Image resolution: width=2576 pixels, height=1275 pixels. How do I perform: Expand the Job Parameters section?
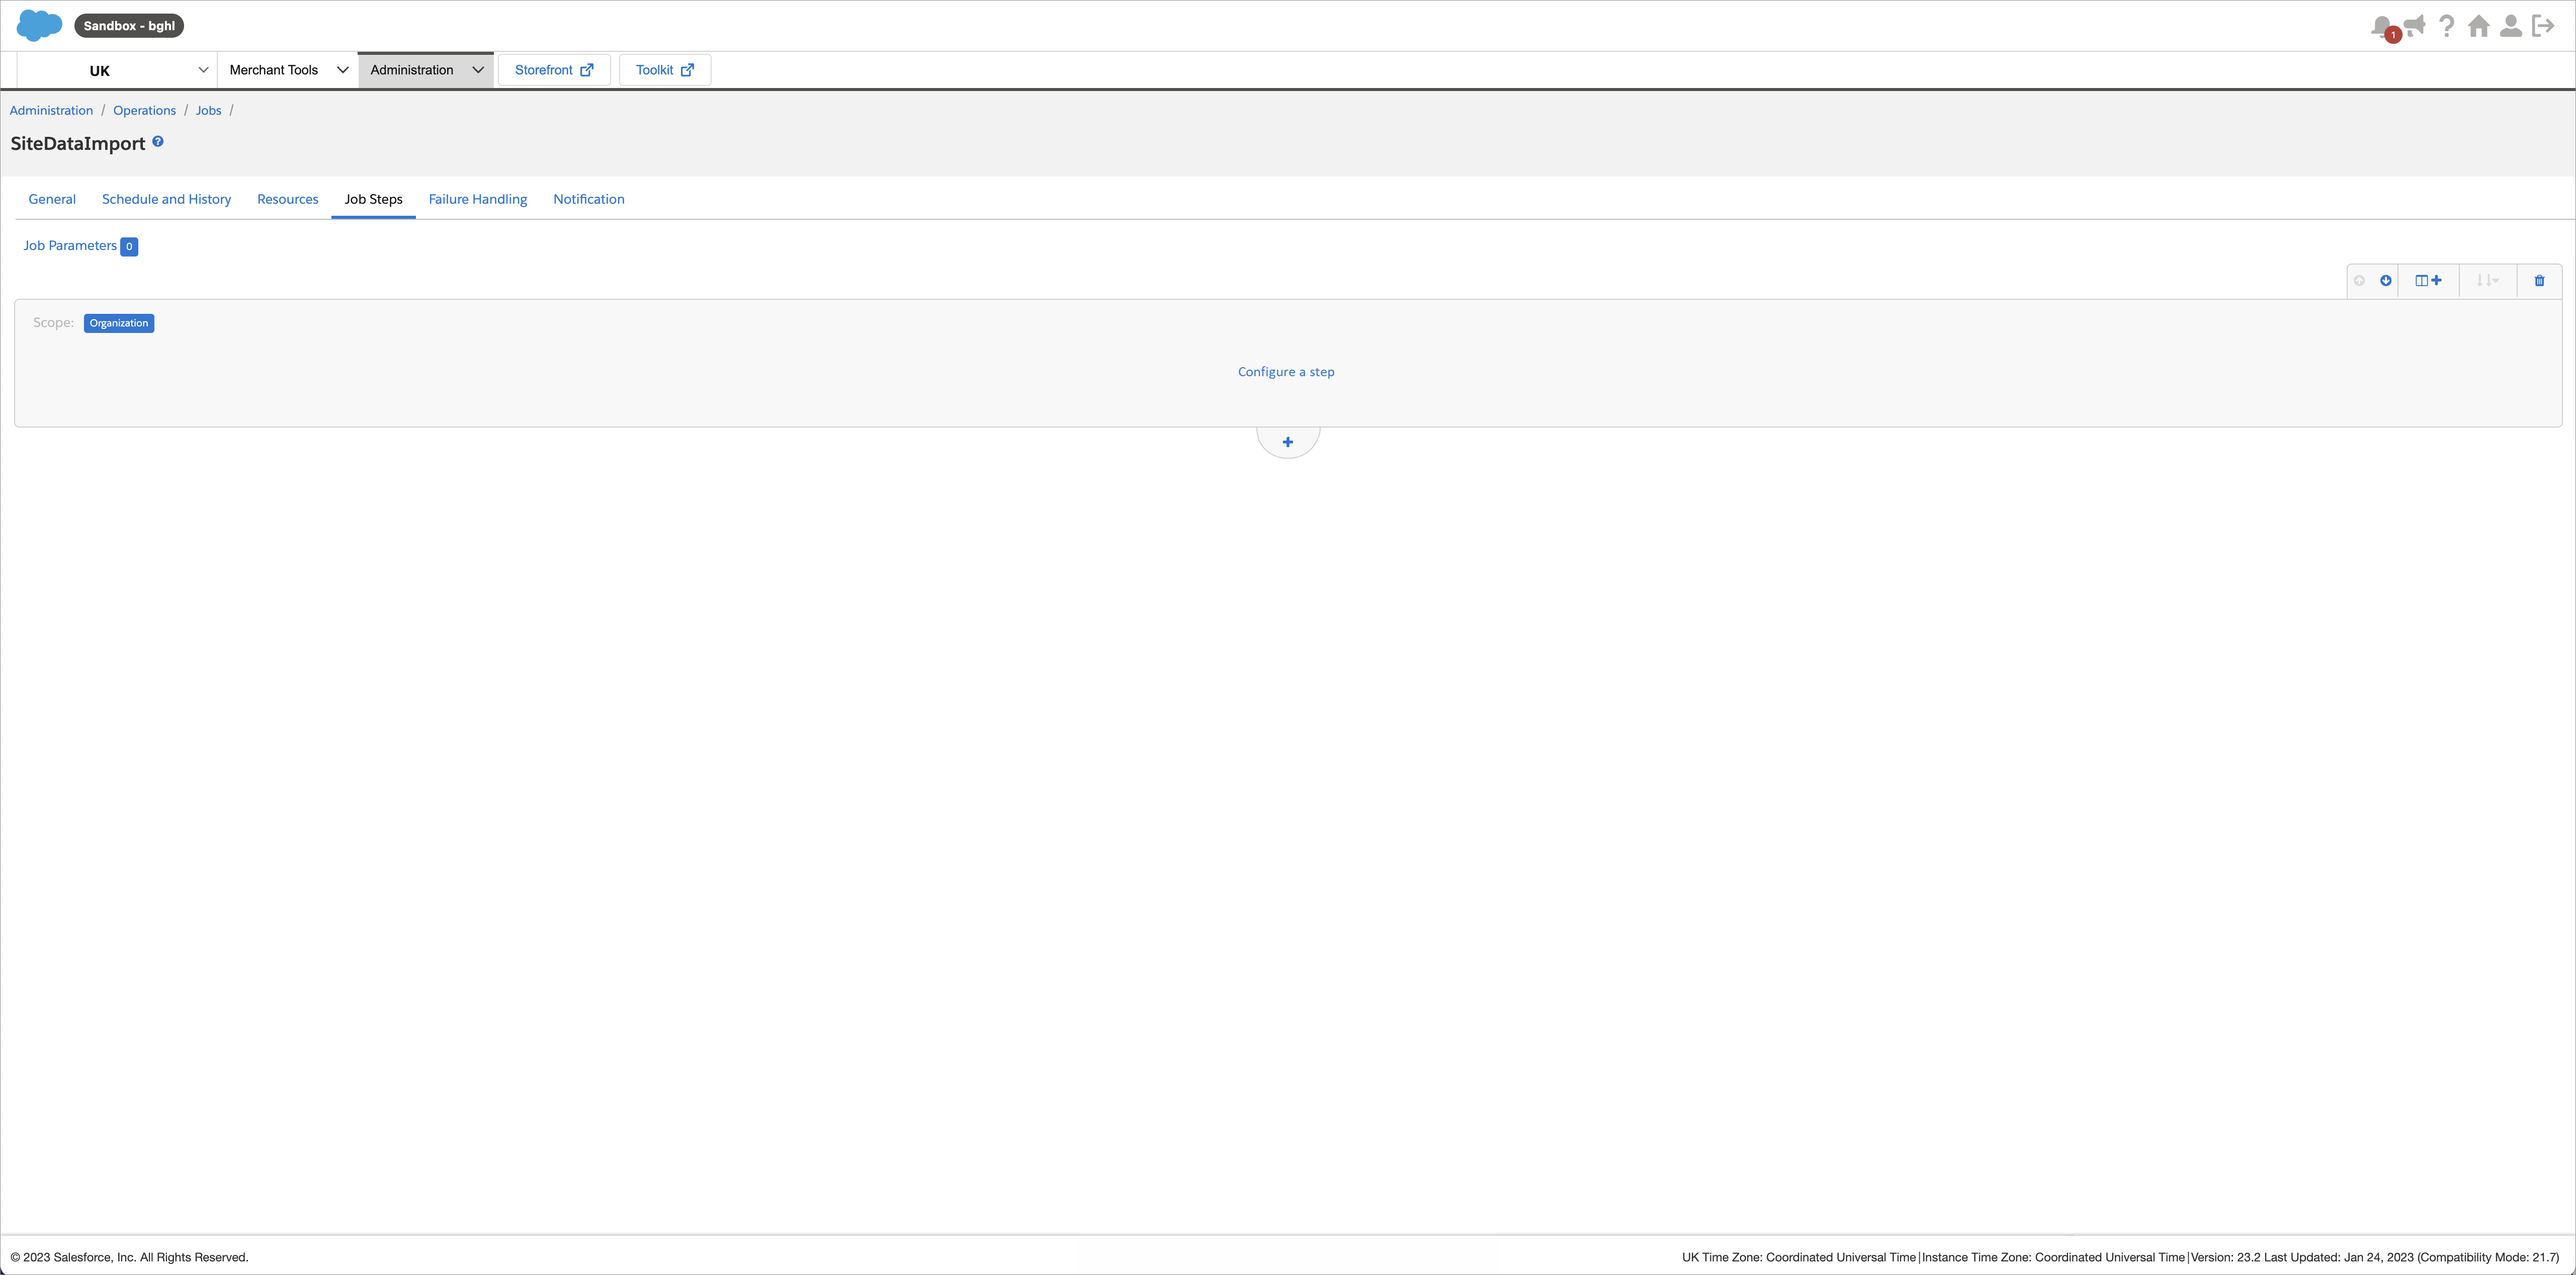[80, 246]
